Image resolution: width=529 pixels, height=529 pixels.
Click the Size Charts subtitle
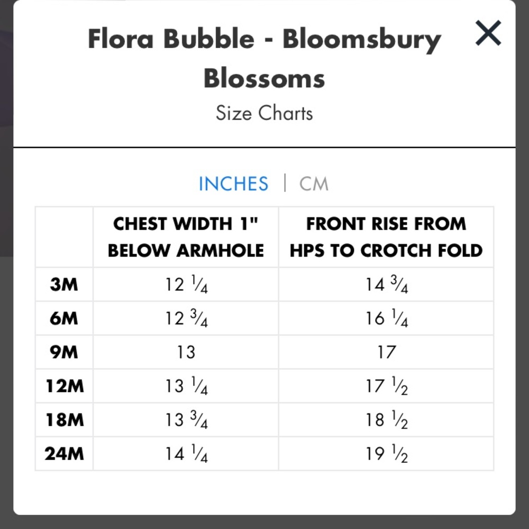(x=264, y=113)
